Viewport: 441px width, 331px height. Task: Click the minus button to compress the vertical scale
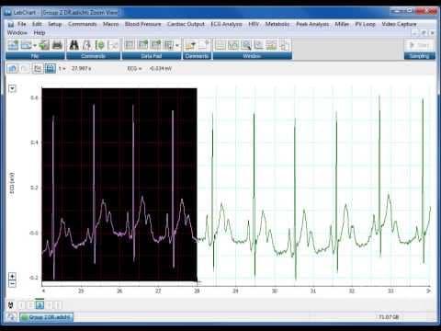coord(12,283)
